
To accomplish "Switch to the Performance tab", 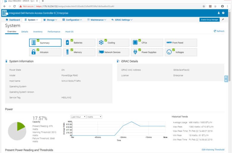I will [x=54, y=32].
